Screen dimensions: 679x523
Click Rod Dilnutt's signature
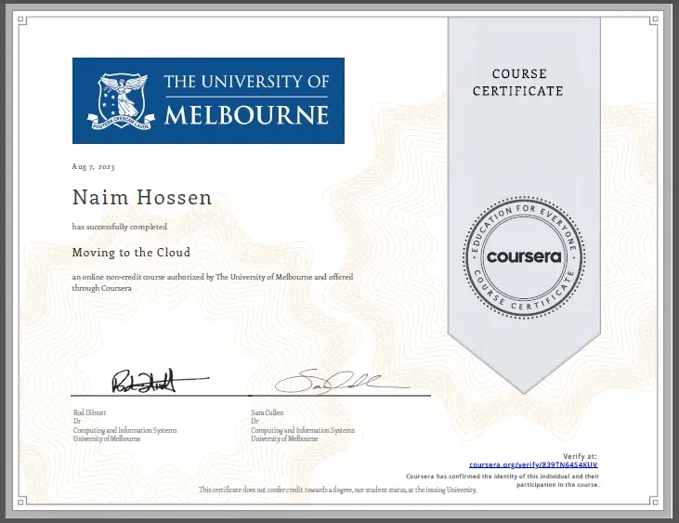(x=160, y=381)
